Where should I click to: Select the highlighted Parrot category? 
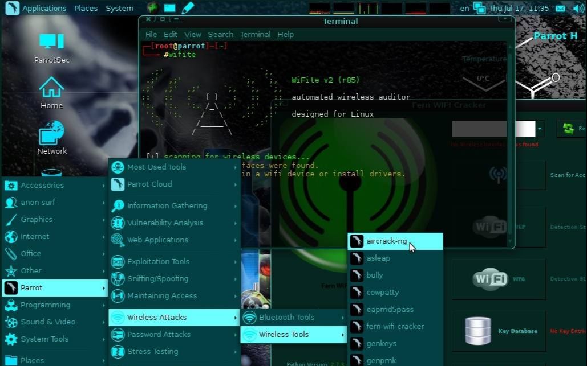tap(55, 288)
